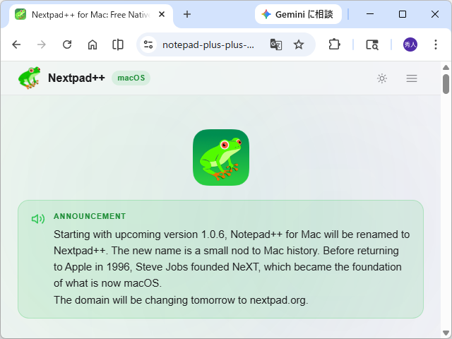Image resolution: width=452 pixels, height=339 pixels.
Task: Click the Nextpad++ site title
Action: tap(76, 78)
